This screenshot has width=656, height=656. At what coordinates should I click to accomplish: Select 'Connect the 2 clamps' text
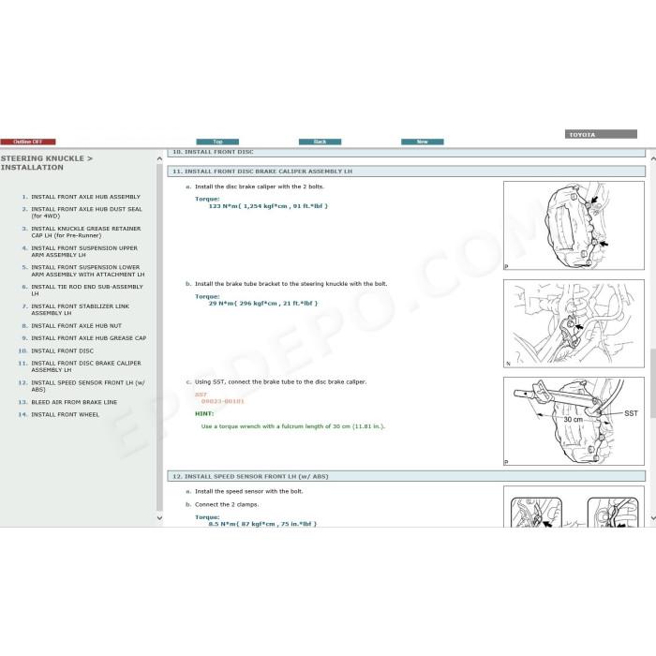pos(227,505)
